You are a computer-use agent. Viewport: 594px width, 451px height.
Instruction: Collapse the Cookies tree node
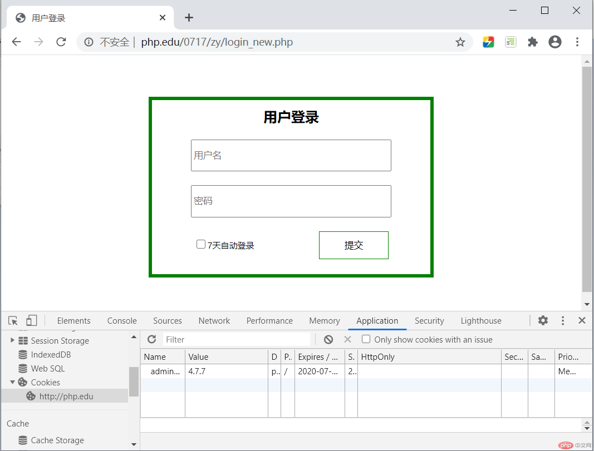[12, 382]
